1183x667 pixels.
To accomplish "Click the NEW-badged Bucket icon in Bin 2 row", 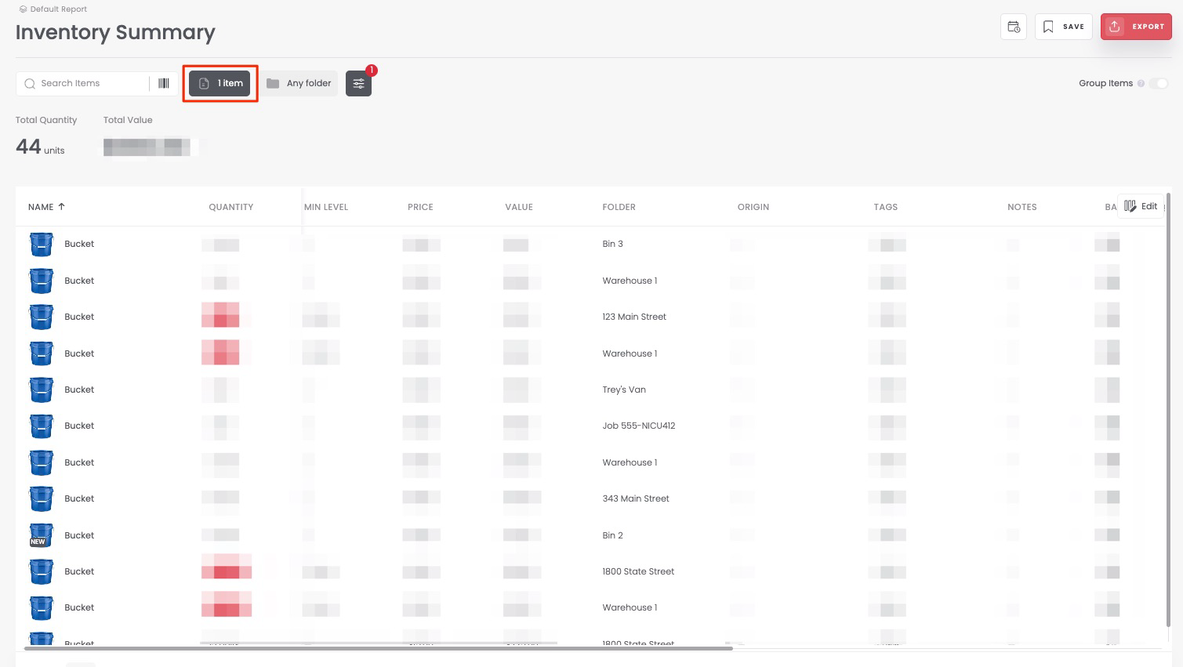I will tap(41, 535).
